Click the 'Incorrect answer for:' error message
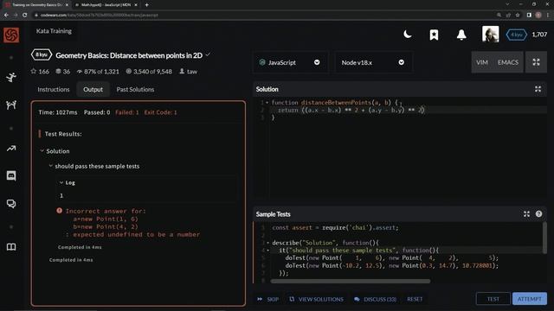 [x=106, y=211]
